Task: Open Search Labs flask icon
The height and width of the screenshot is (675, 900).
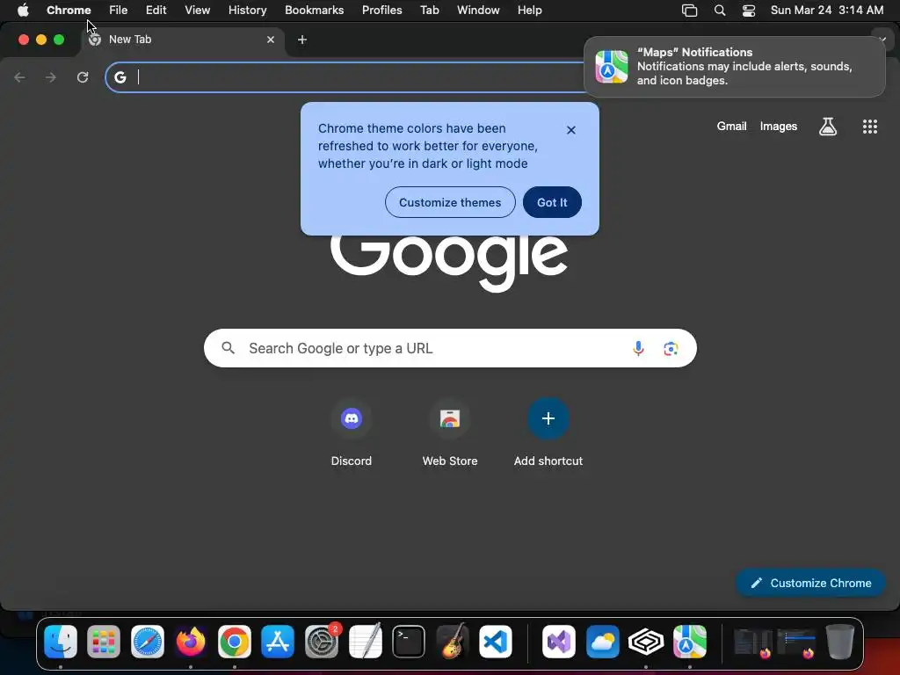Action: 828,127
